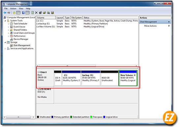
Task: Collapse the Storage tree node
Action: [x=5, y=42]
